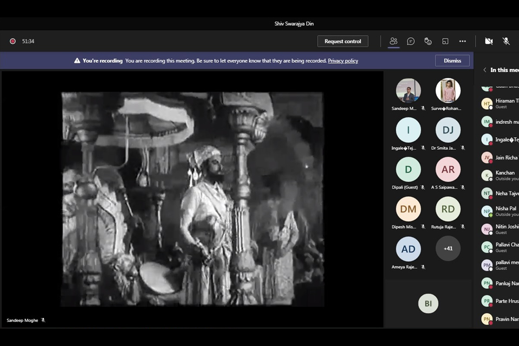
Task: Open the more actions ellipsis menu
Action: click(462, 42)
